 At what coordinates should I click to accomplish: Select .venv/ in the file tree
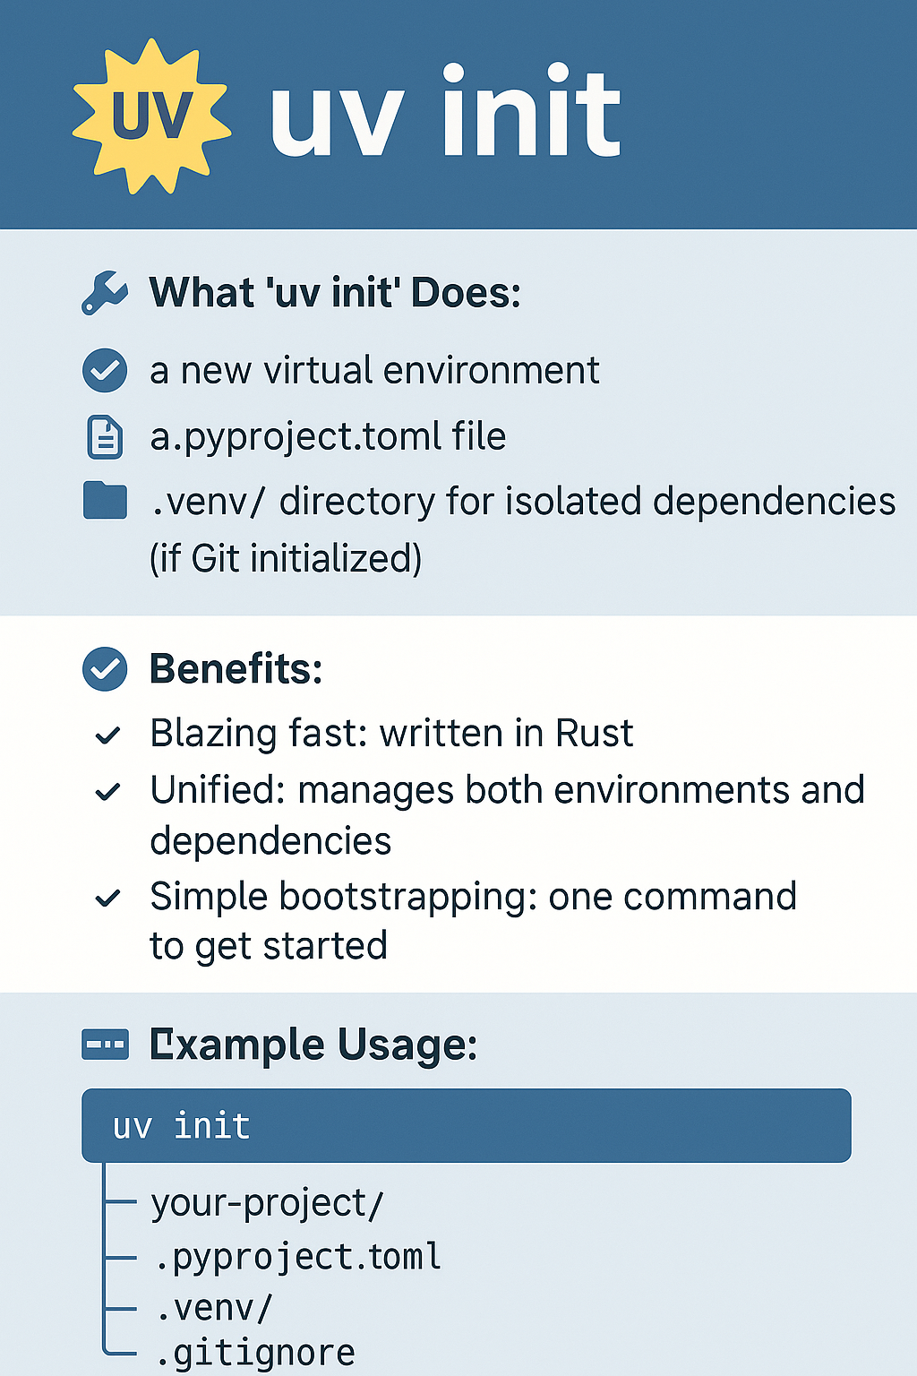(x=213, y=1309)
